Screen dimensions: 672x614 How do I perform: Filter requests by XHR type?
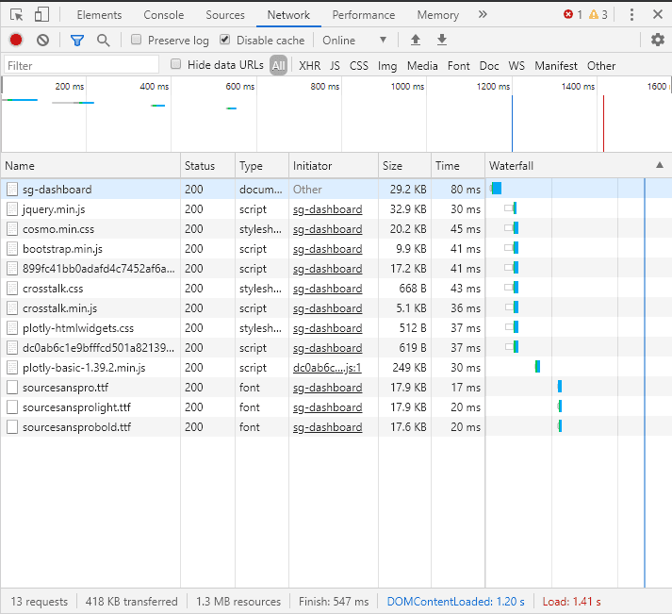click(x=309, y=66)
